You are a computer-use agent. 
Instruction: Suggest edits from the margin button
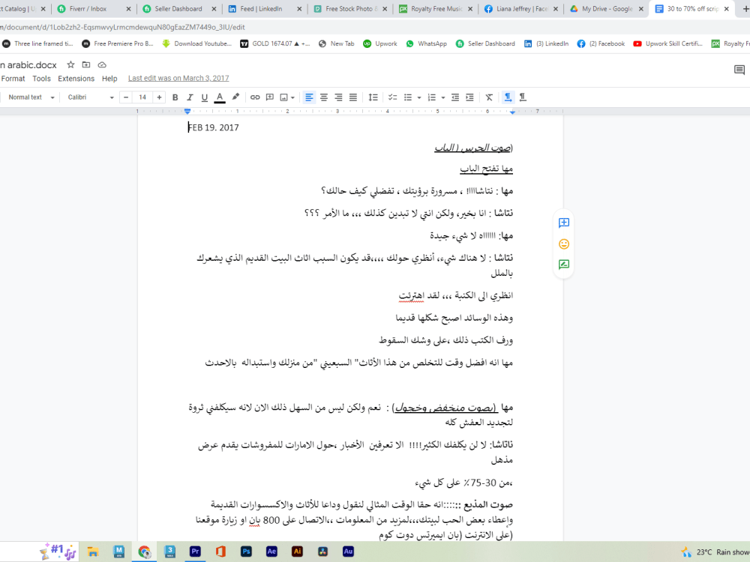[x=564, y=265]
